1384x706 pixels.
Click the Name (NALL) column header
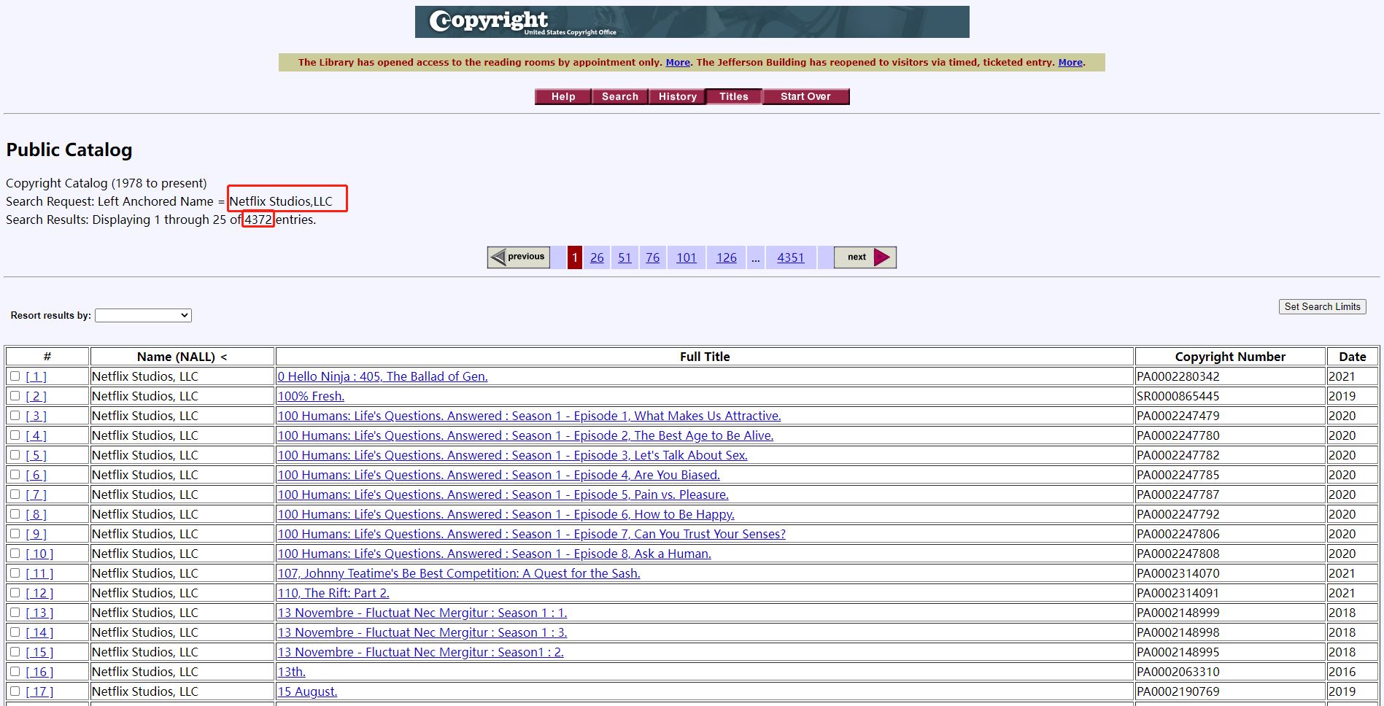point(182,357)
